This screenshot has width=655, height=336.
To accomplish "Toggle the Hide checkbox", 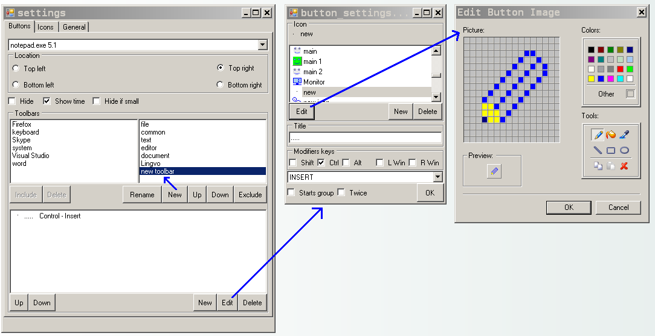I will click(12, 101).
